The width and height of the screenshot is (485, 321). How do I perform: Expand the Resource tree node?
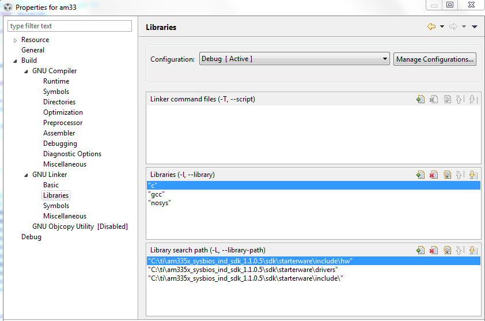click(x=15, y=40)
